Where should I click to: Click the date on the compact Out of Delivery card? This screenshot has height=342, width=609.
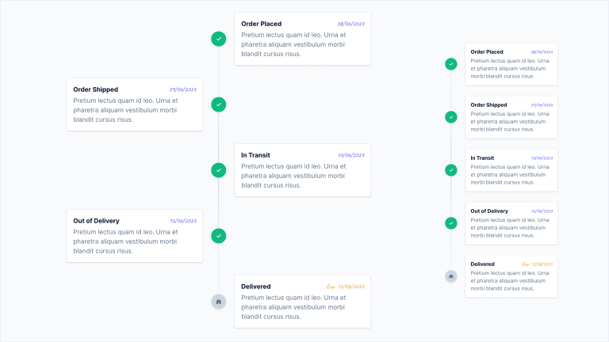[x=542, y=211]
